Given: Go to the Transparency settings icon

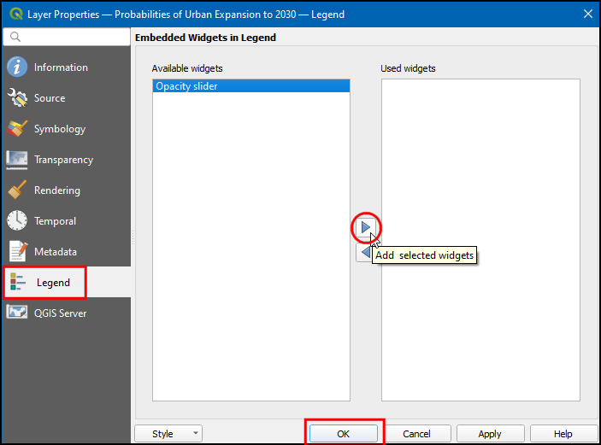Looking at the screenshot, I should [x=17, y=160].
